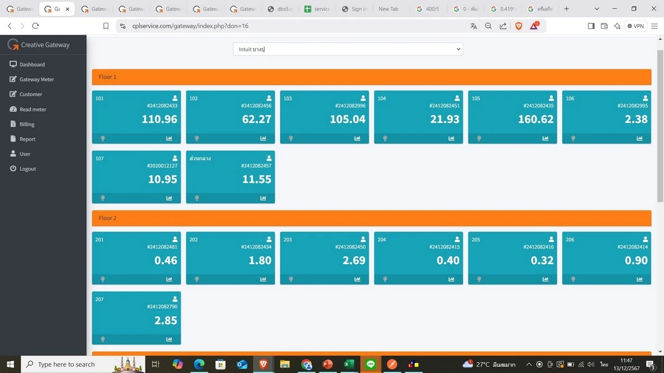This screenshot has height=373, width=664.
Task: Go to Billing in the sidebar
Action: click(27, 124)
